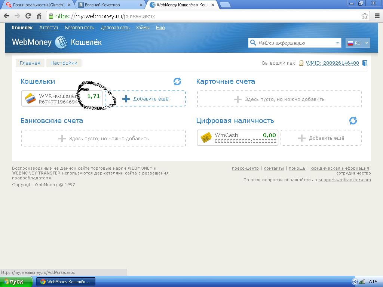Click the logout door icon next to WMID

pyautogui.click(x=365, y=63)
